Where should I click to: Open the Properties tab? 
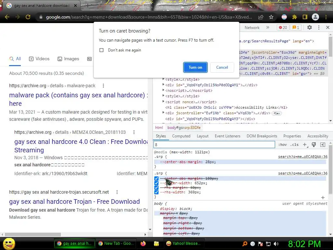292,136
